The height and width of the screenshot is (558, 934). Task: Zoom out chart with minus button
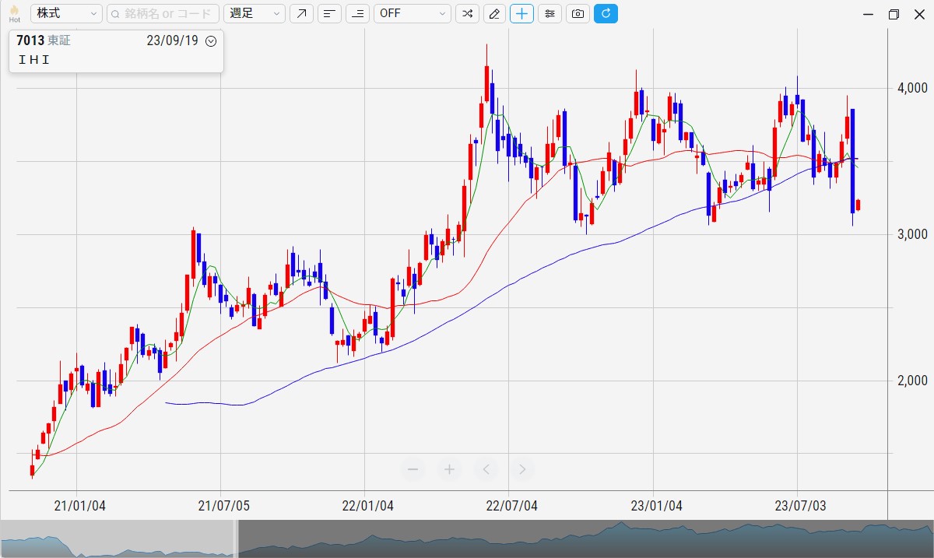pyautogui.click(x=413, y=469)
